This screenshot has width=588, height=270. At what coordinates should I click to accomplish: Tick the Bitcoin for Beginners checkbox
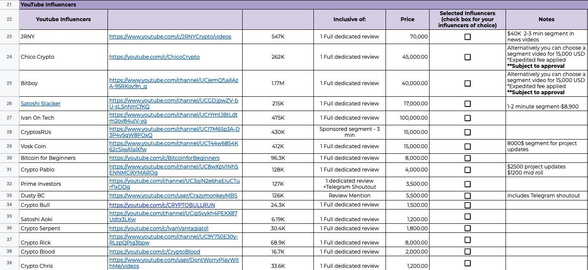pyautogui.click(x=467, y=158)
